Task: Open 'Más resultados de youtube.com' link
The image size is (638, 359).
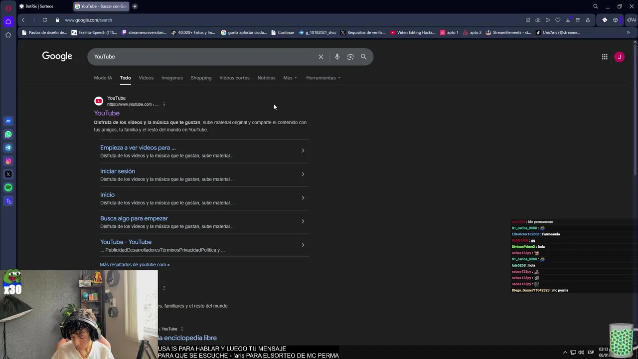Action: click(x=135, y=265)
